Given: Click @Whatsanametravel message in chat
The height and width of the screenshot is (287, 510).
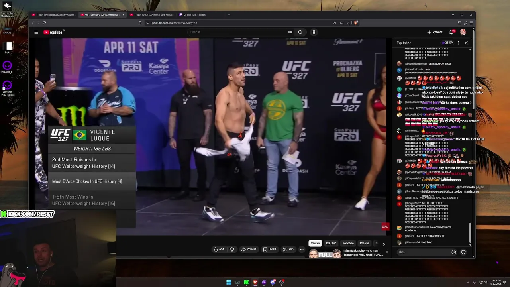Looking at the screenshot, I should tap(428, 228).
